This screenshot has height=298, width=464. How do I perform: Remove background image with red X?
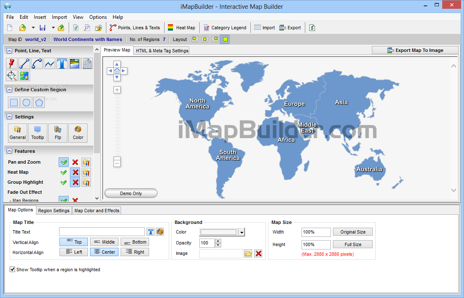point(258,254)
